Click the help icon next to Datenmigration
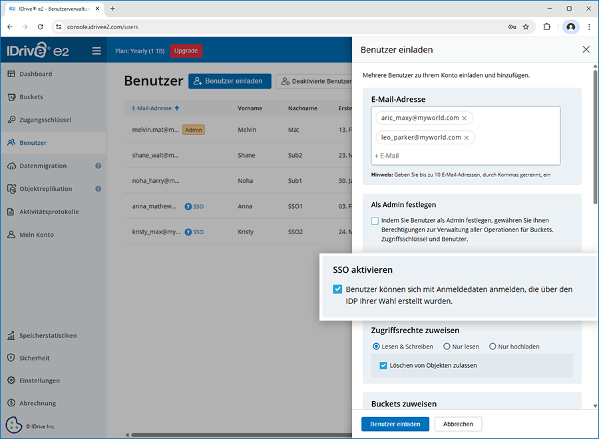The height and width of the screenshot is (439, 599). pyautogui.click(x=98, y=166)
